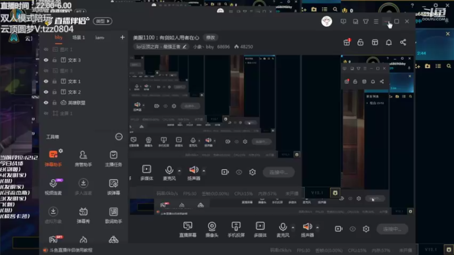Open 弹幕助手 tool in the toolbox
This screenshot has width=454, height=255.
coord(53,158)
